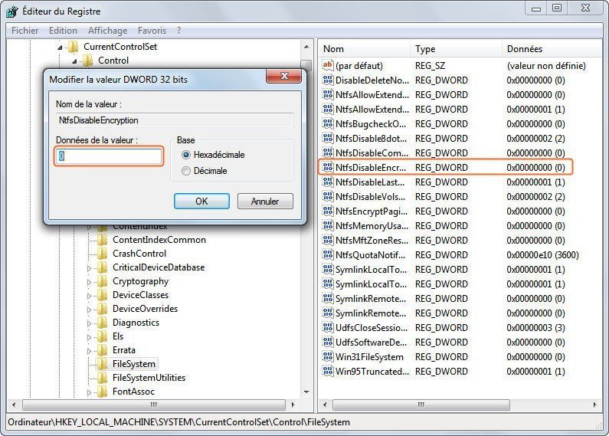Image resolution: width=609 pixels, height=436 pixels.
Task: Cancel the dialog with Annuler
Action: coord(265,202)
